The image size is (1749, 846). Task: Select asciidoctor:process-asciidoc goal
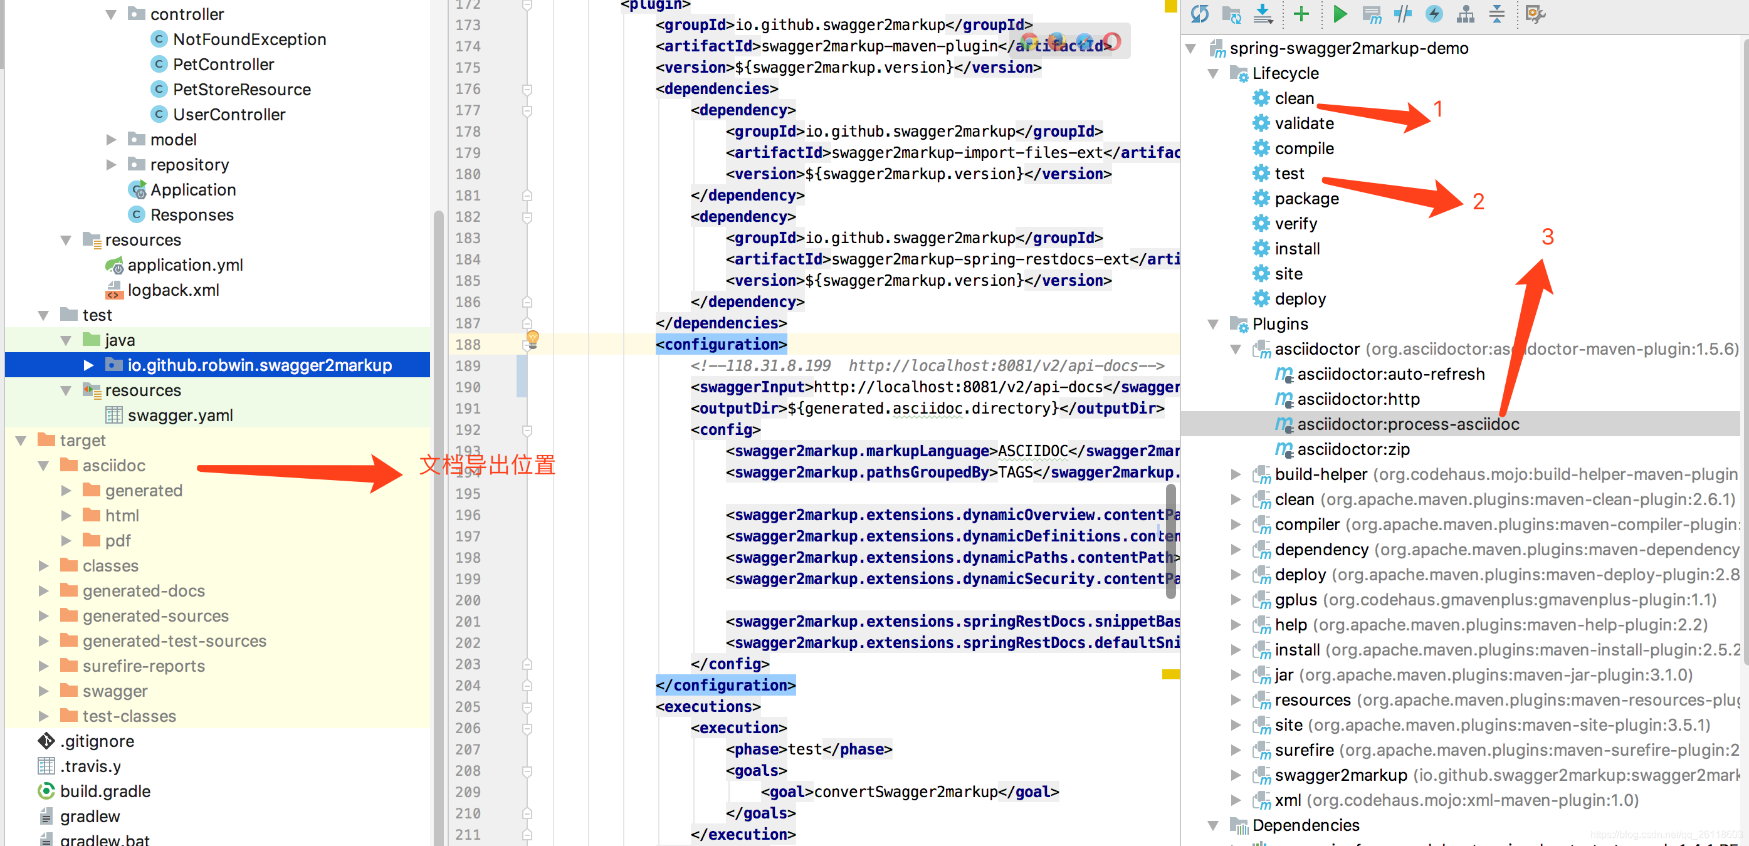[x=1408, y=424]
